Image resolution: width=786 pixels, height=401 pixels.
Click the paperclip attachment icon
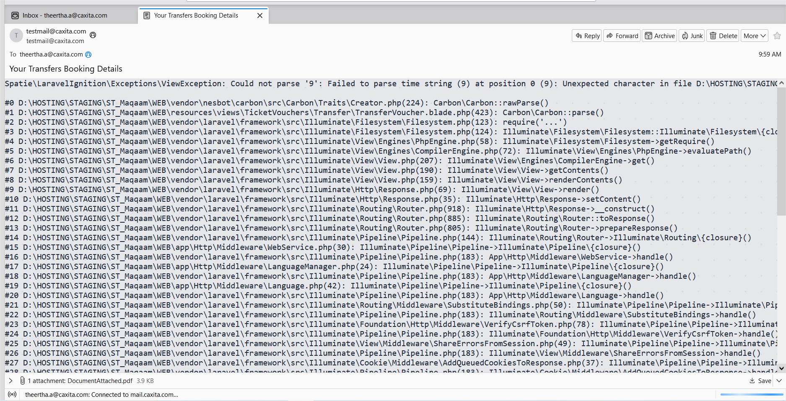point(23,380)
